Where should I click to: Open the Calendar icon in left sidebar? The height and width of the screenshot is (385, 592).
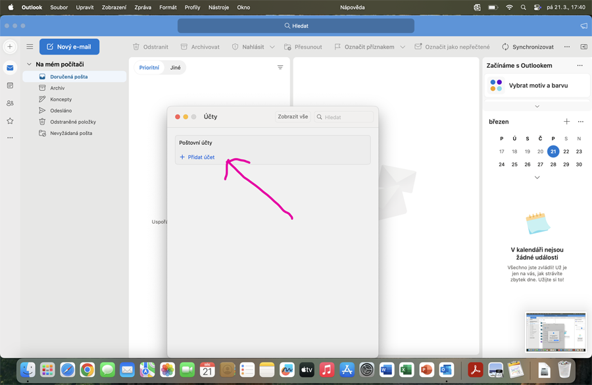10,86
